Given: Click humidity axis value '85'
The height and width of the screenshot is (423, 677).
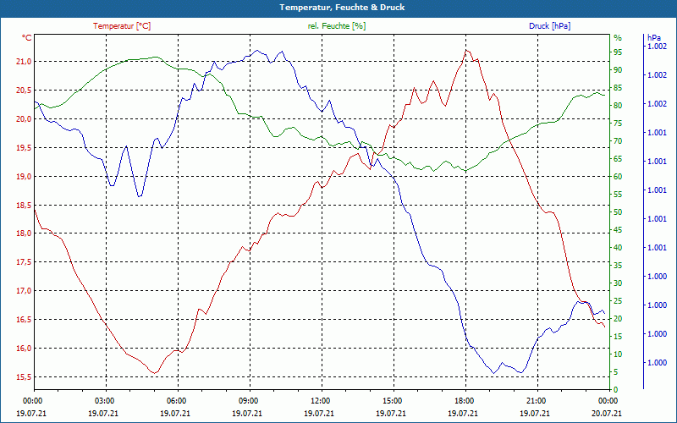Looking at the screenshot, I should pyautogui.click(x=618, y=88).
